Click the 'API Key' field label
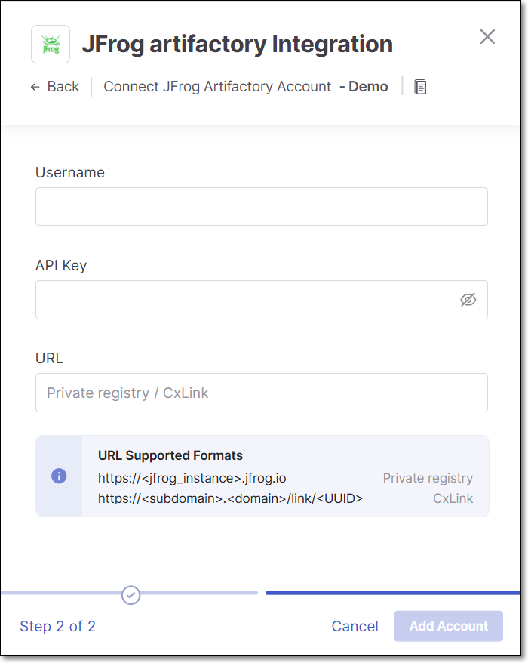Screen dimensions: 528x663 pos(61,266)
